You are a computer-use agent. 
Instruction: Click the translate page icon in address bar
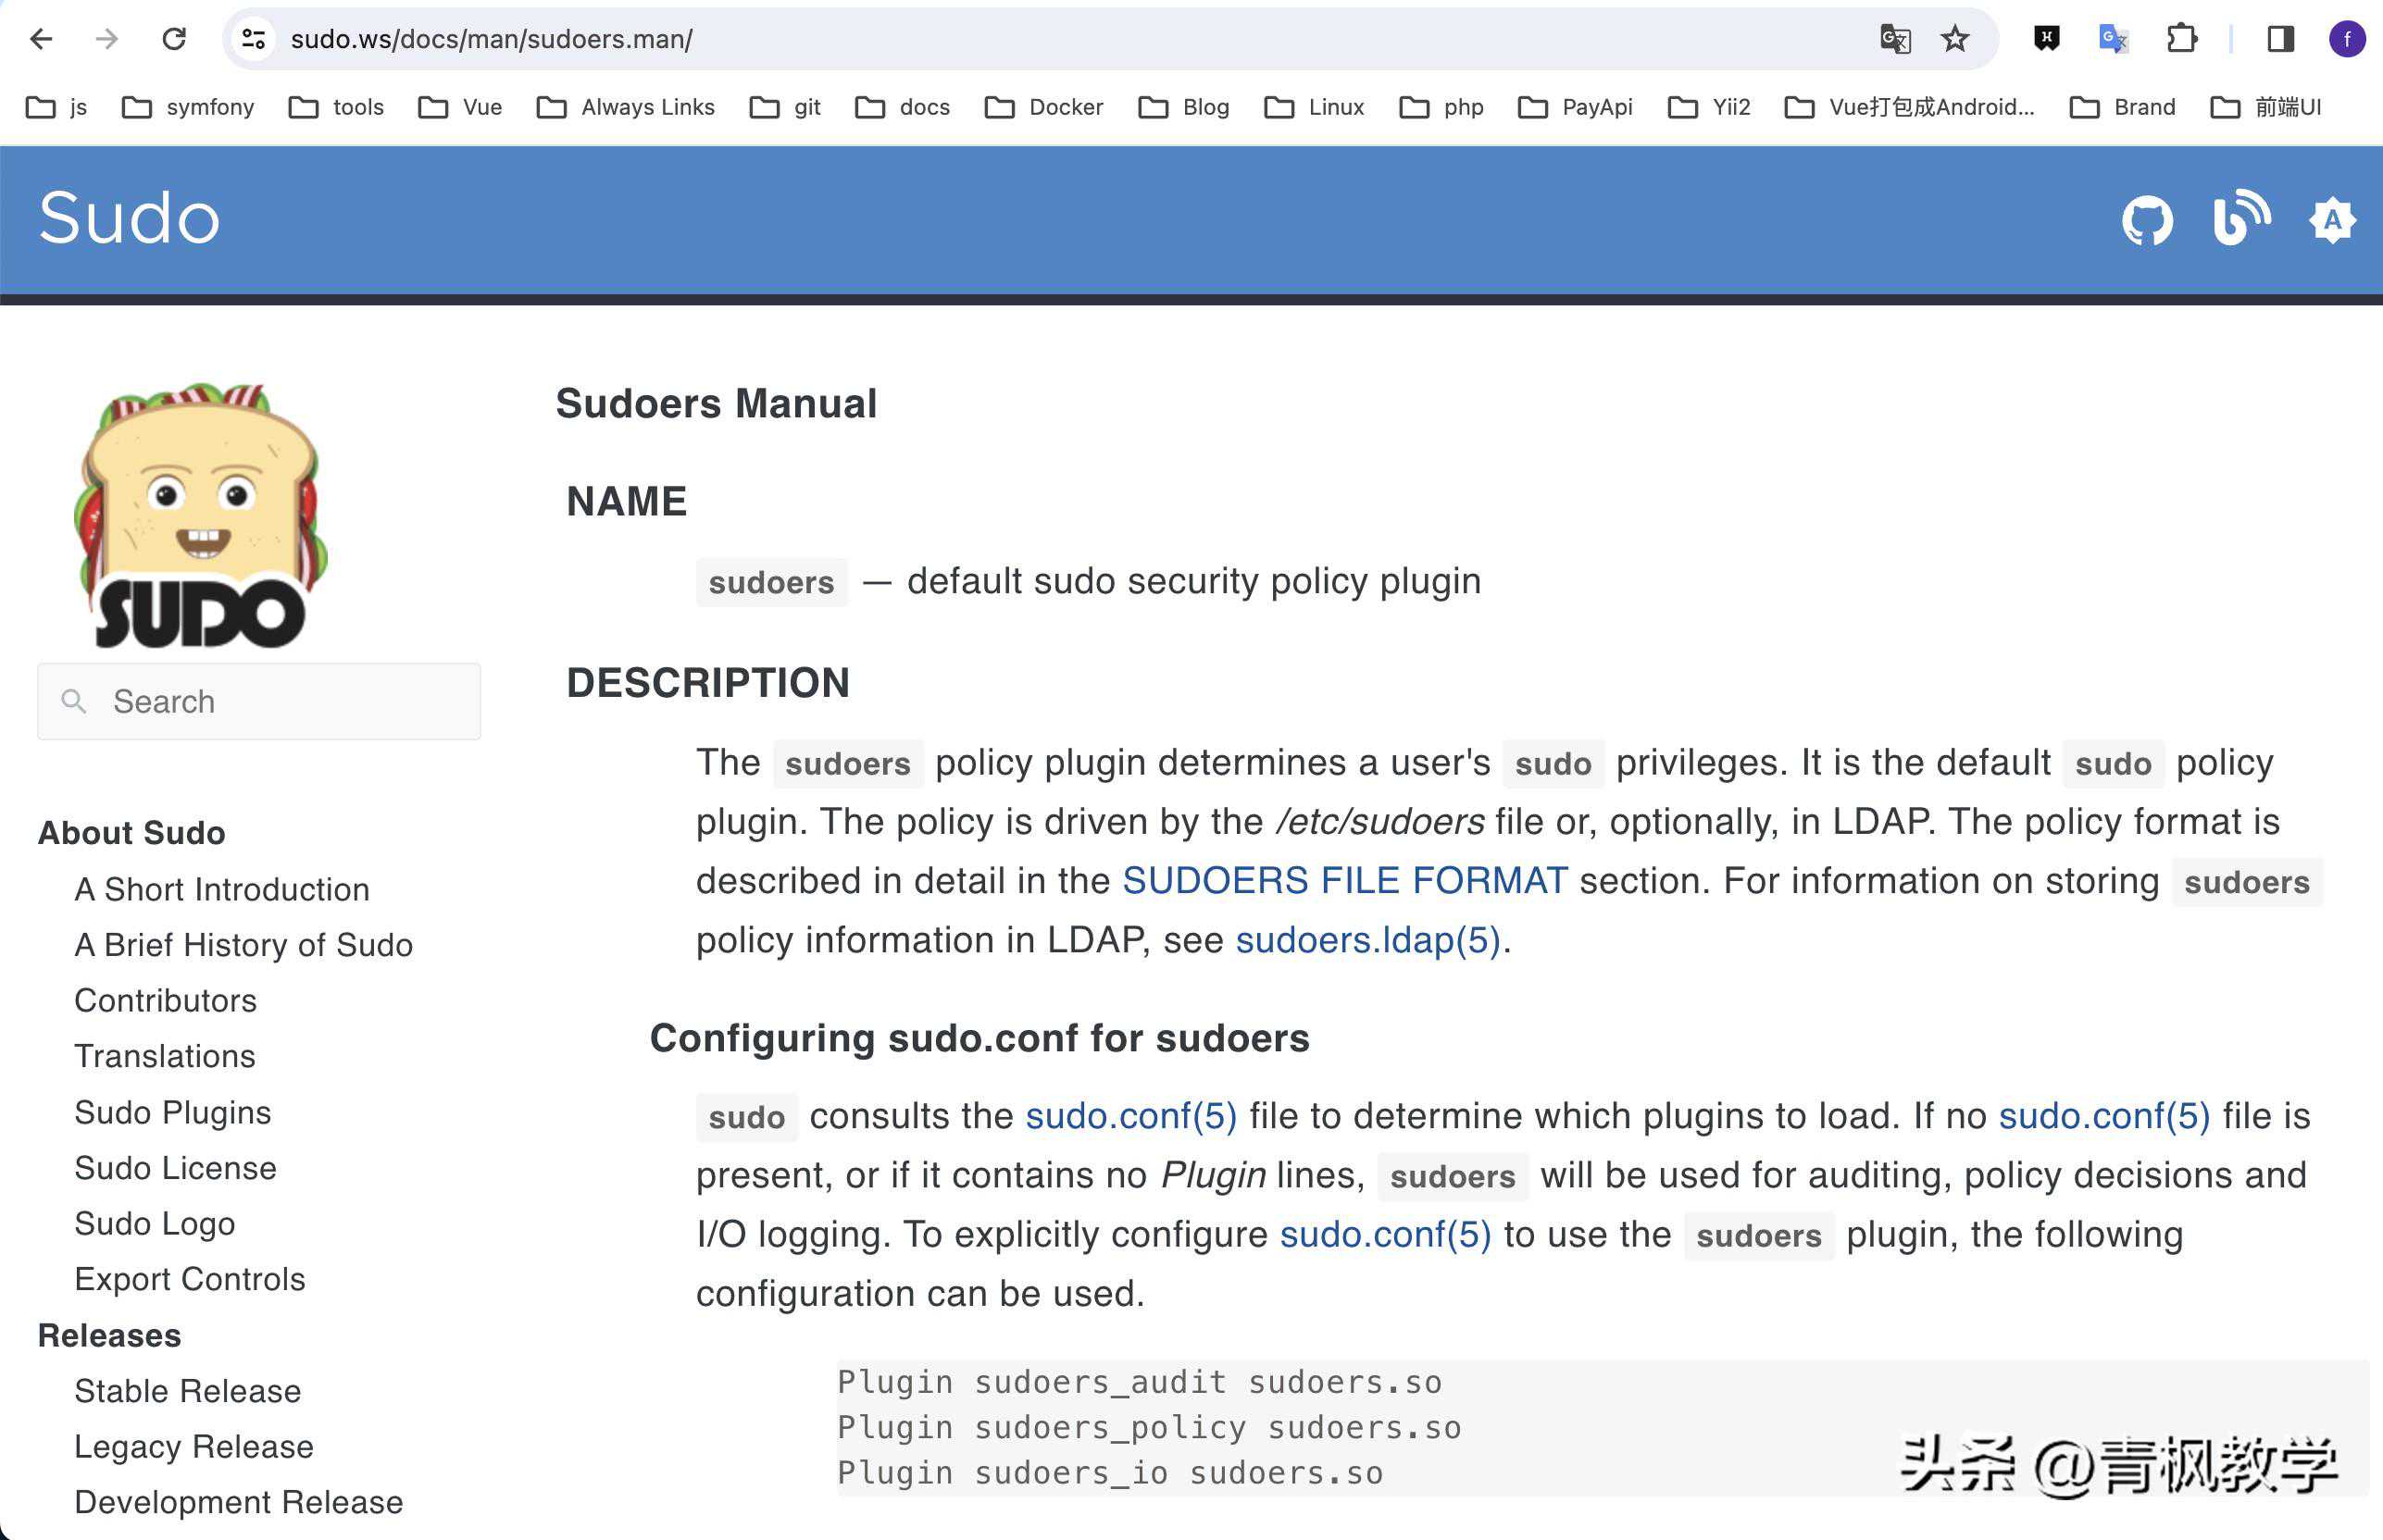[1895, 39]
